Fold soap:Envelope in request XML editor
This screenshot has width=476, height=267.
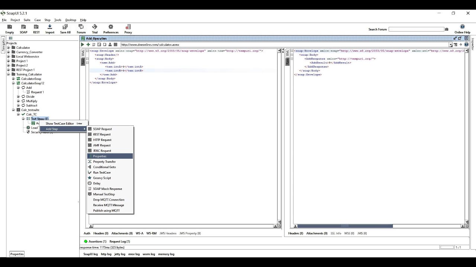coord(87,51)
